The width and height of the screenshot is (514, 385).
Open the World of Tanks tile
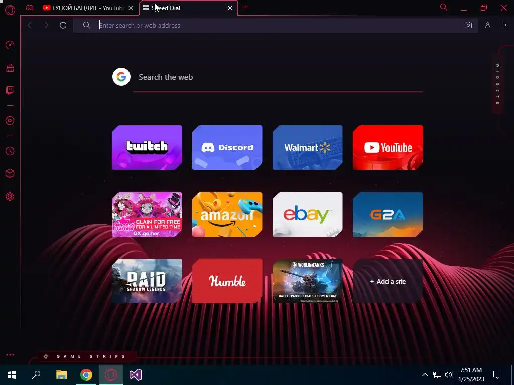pos(308,281)
